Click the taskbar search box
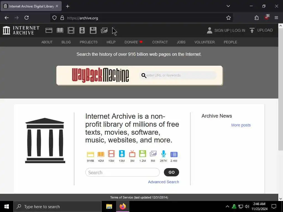 tap(57, 206)
